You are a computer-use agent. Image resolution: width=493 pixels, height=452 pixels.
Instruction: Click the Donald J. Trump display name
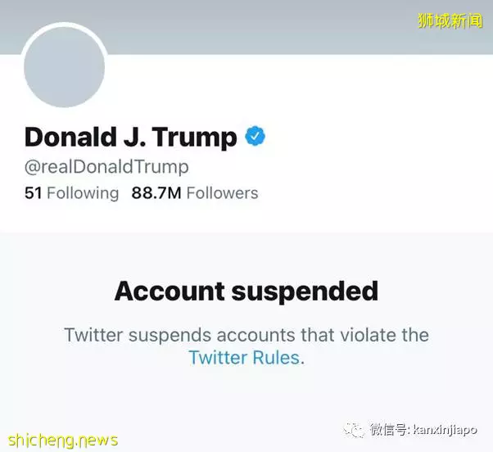(x=130, y=137)
